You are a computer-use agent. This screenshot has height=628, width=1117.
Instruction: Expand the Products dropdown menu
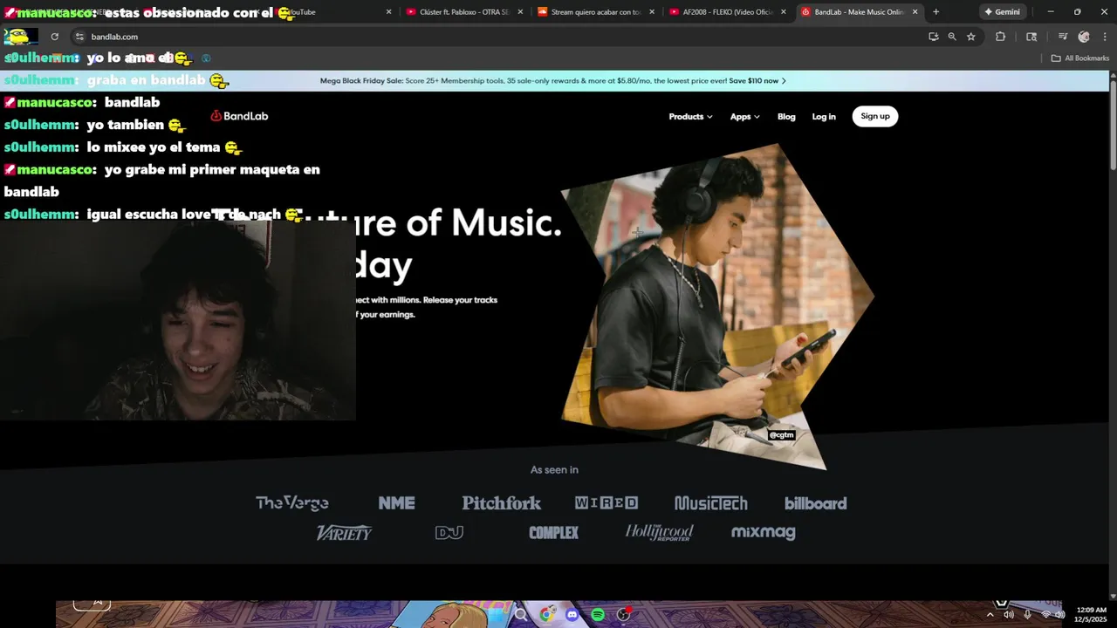[x=690, y=117]
